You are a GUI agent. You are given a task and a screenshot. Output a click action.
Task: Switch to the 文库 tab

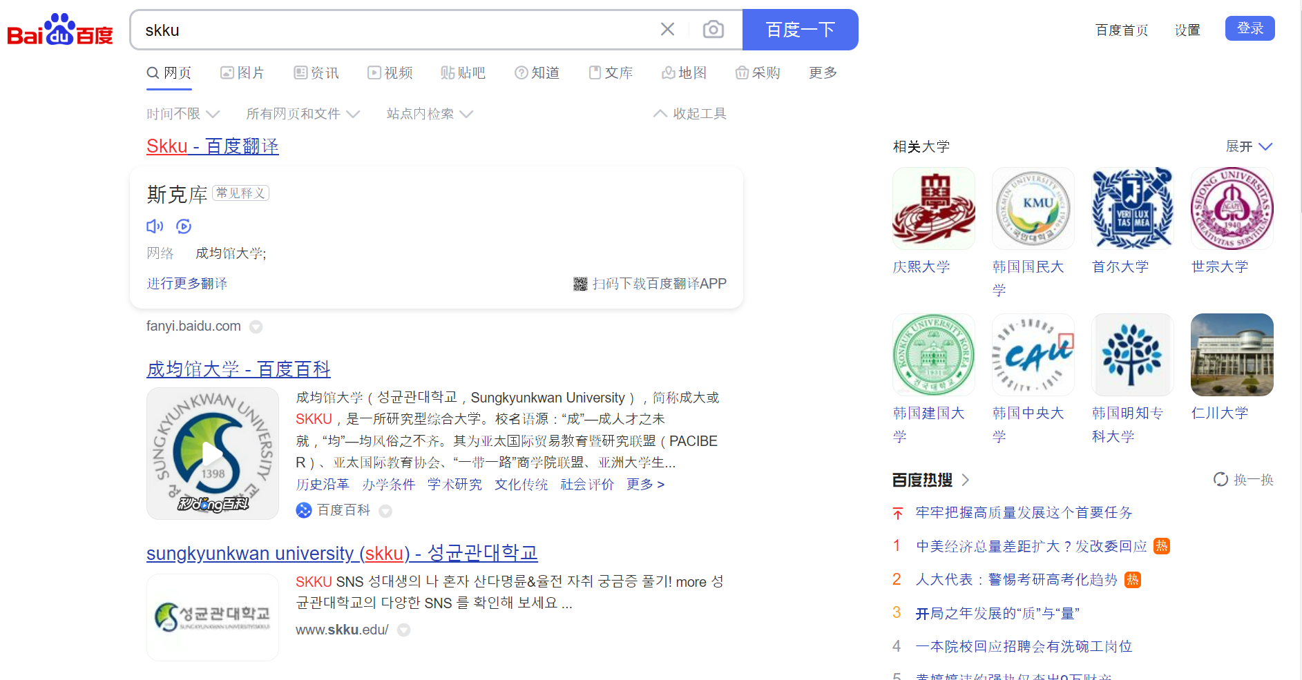tap(611, 72)
